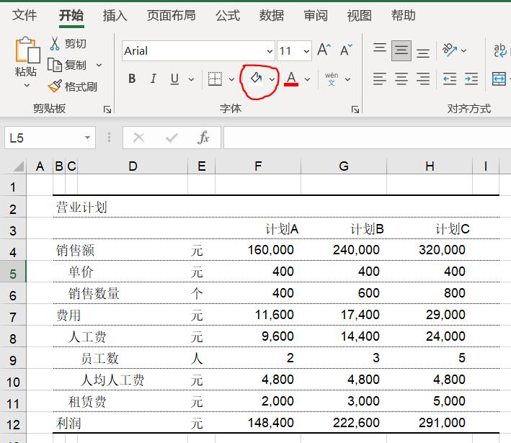Open the clipboard group dialog launcher
The height and width of the screenshot is (443, 511).
tap(107, 109)
